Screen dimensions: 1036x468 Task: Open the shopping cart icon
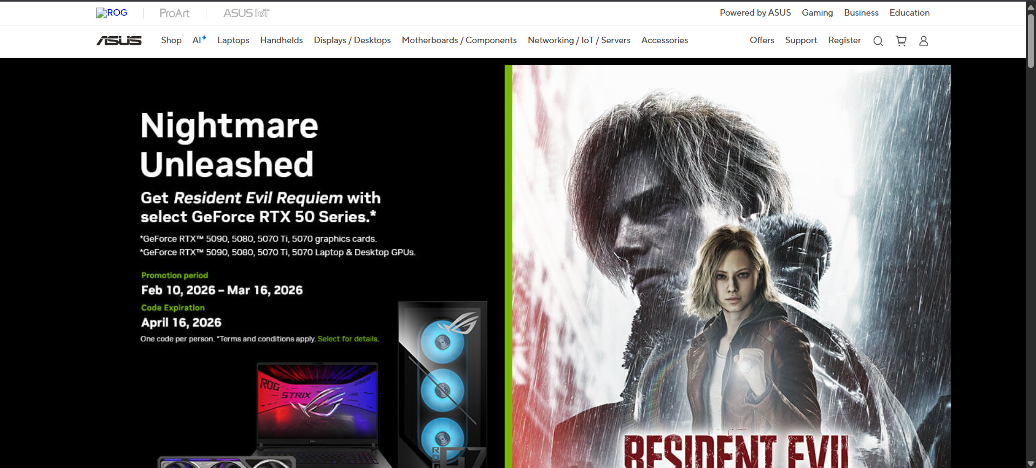click(901, 41)
